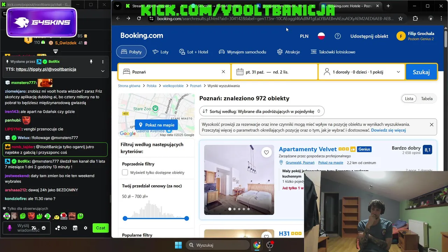
Task: Check Wyświetl tylko dostępne obiekty
Action: (125, 173)
